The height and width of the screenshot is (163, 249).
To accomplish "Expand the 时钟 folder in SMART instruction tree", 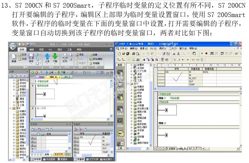I will [x=14, y=118].
